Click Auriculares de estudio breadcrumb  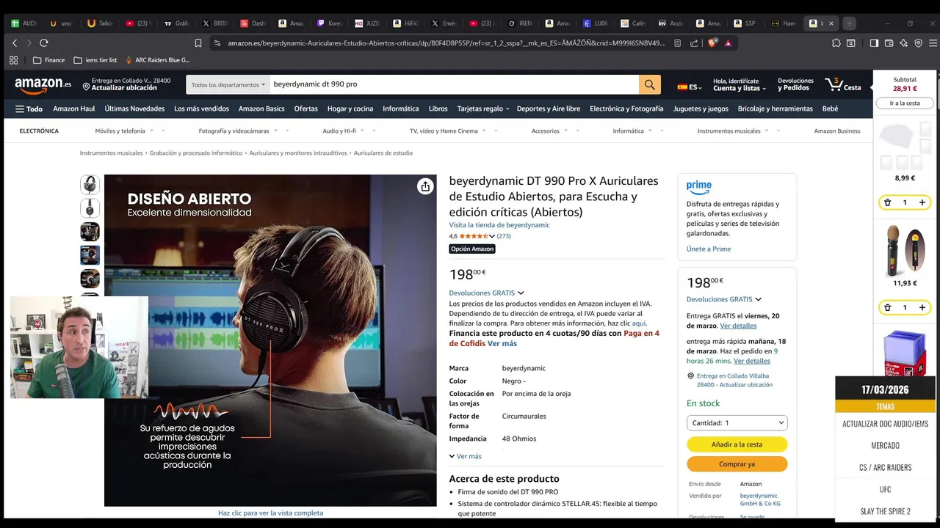pos(383,153)
